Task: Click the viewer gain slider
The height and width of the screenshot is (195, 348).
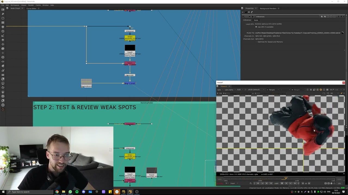Action: click(x=241, y=93)
